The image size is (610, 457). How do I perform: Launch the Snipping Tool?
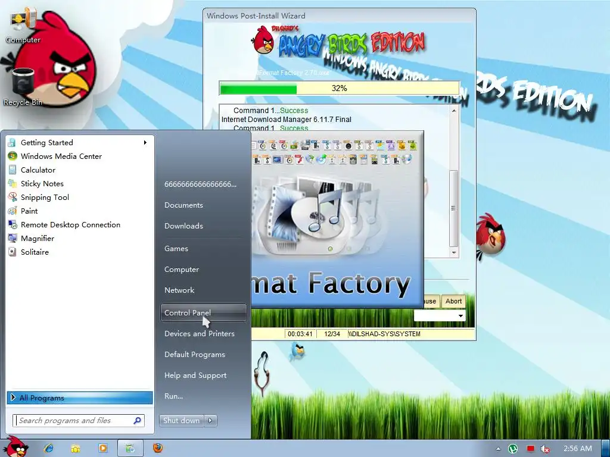pyautogui.click(x=80, y=198)
